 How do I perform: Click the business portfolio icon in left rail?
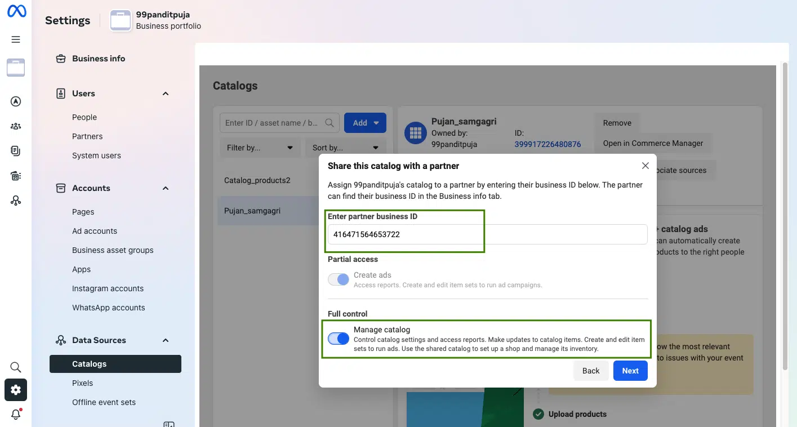16,68
